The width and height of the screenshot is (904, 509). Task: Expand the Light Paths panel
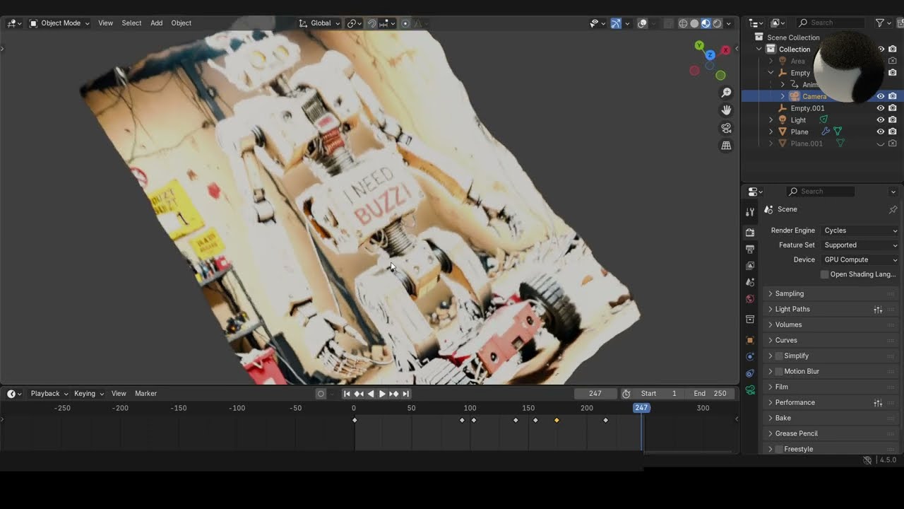pos(831,309)
